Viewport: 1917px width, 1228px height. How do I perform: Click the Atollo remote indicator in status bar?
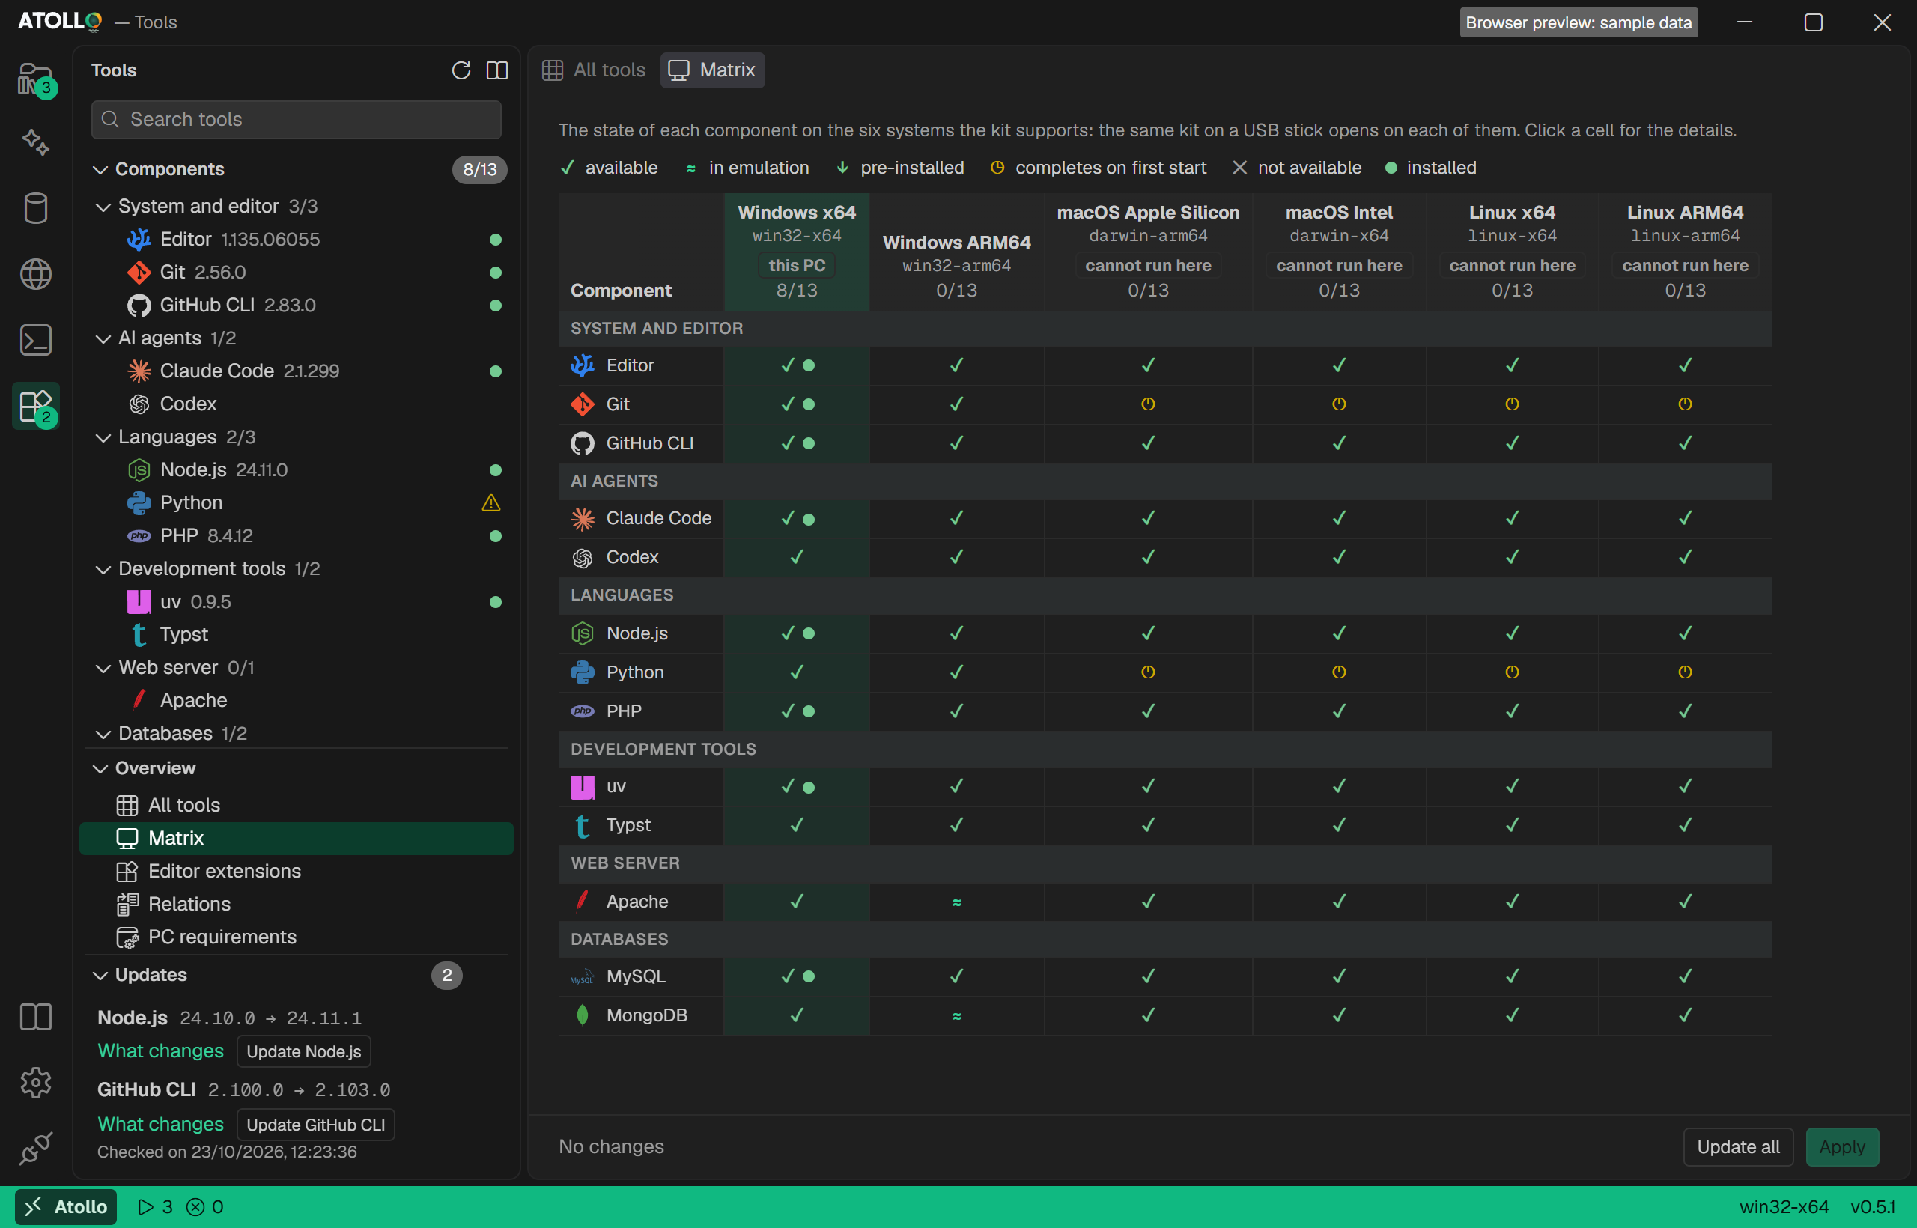[66, 1206]
